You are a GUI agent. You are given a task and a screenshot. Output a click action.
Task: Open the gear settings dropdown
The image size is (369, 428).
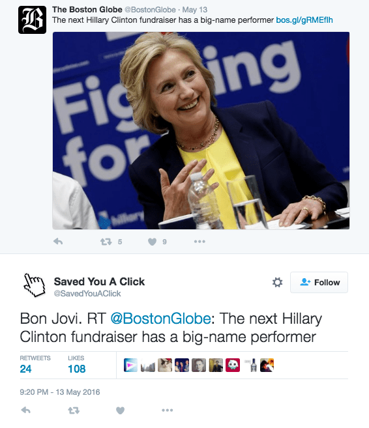(277, 282)
